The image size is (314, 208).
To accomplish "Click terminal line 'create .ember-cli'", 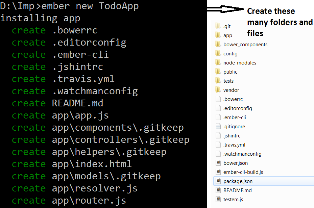I will [60, 55].
